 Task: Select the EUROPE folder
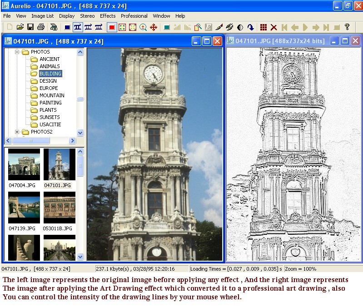[49, 88]
